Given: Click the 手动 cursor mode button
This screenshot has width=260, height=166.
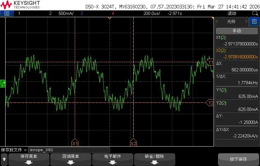Looking at the screenshot, I should [x=237, y=31].
